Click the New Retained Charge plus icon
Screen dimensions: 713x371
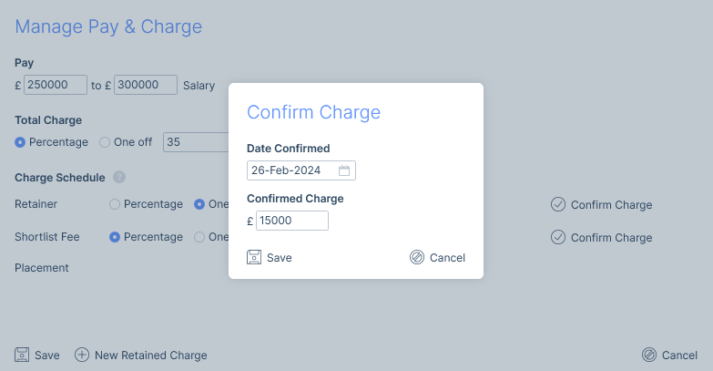82,355
